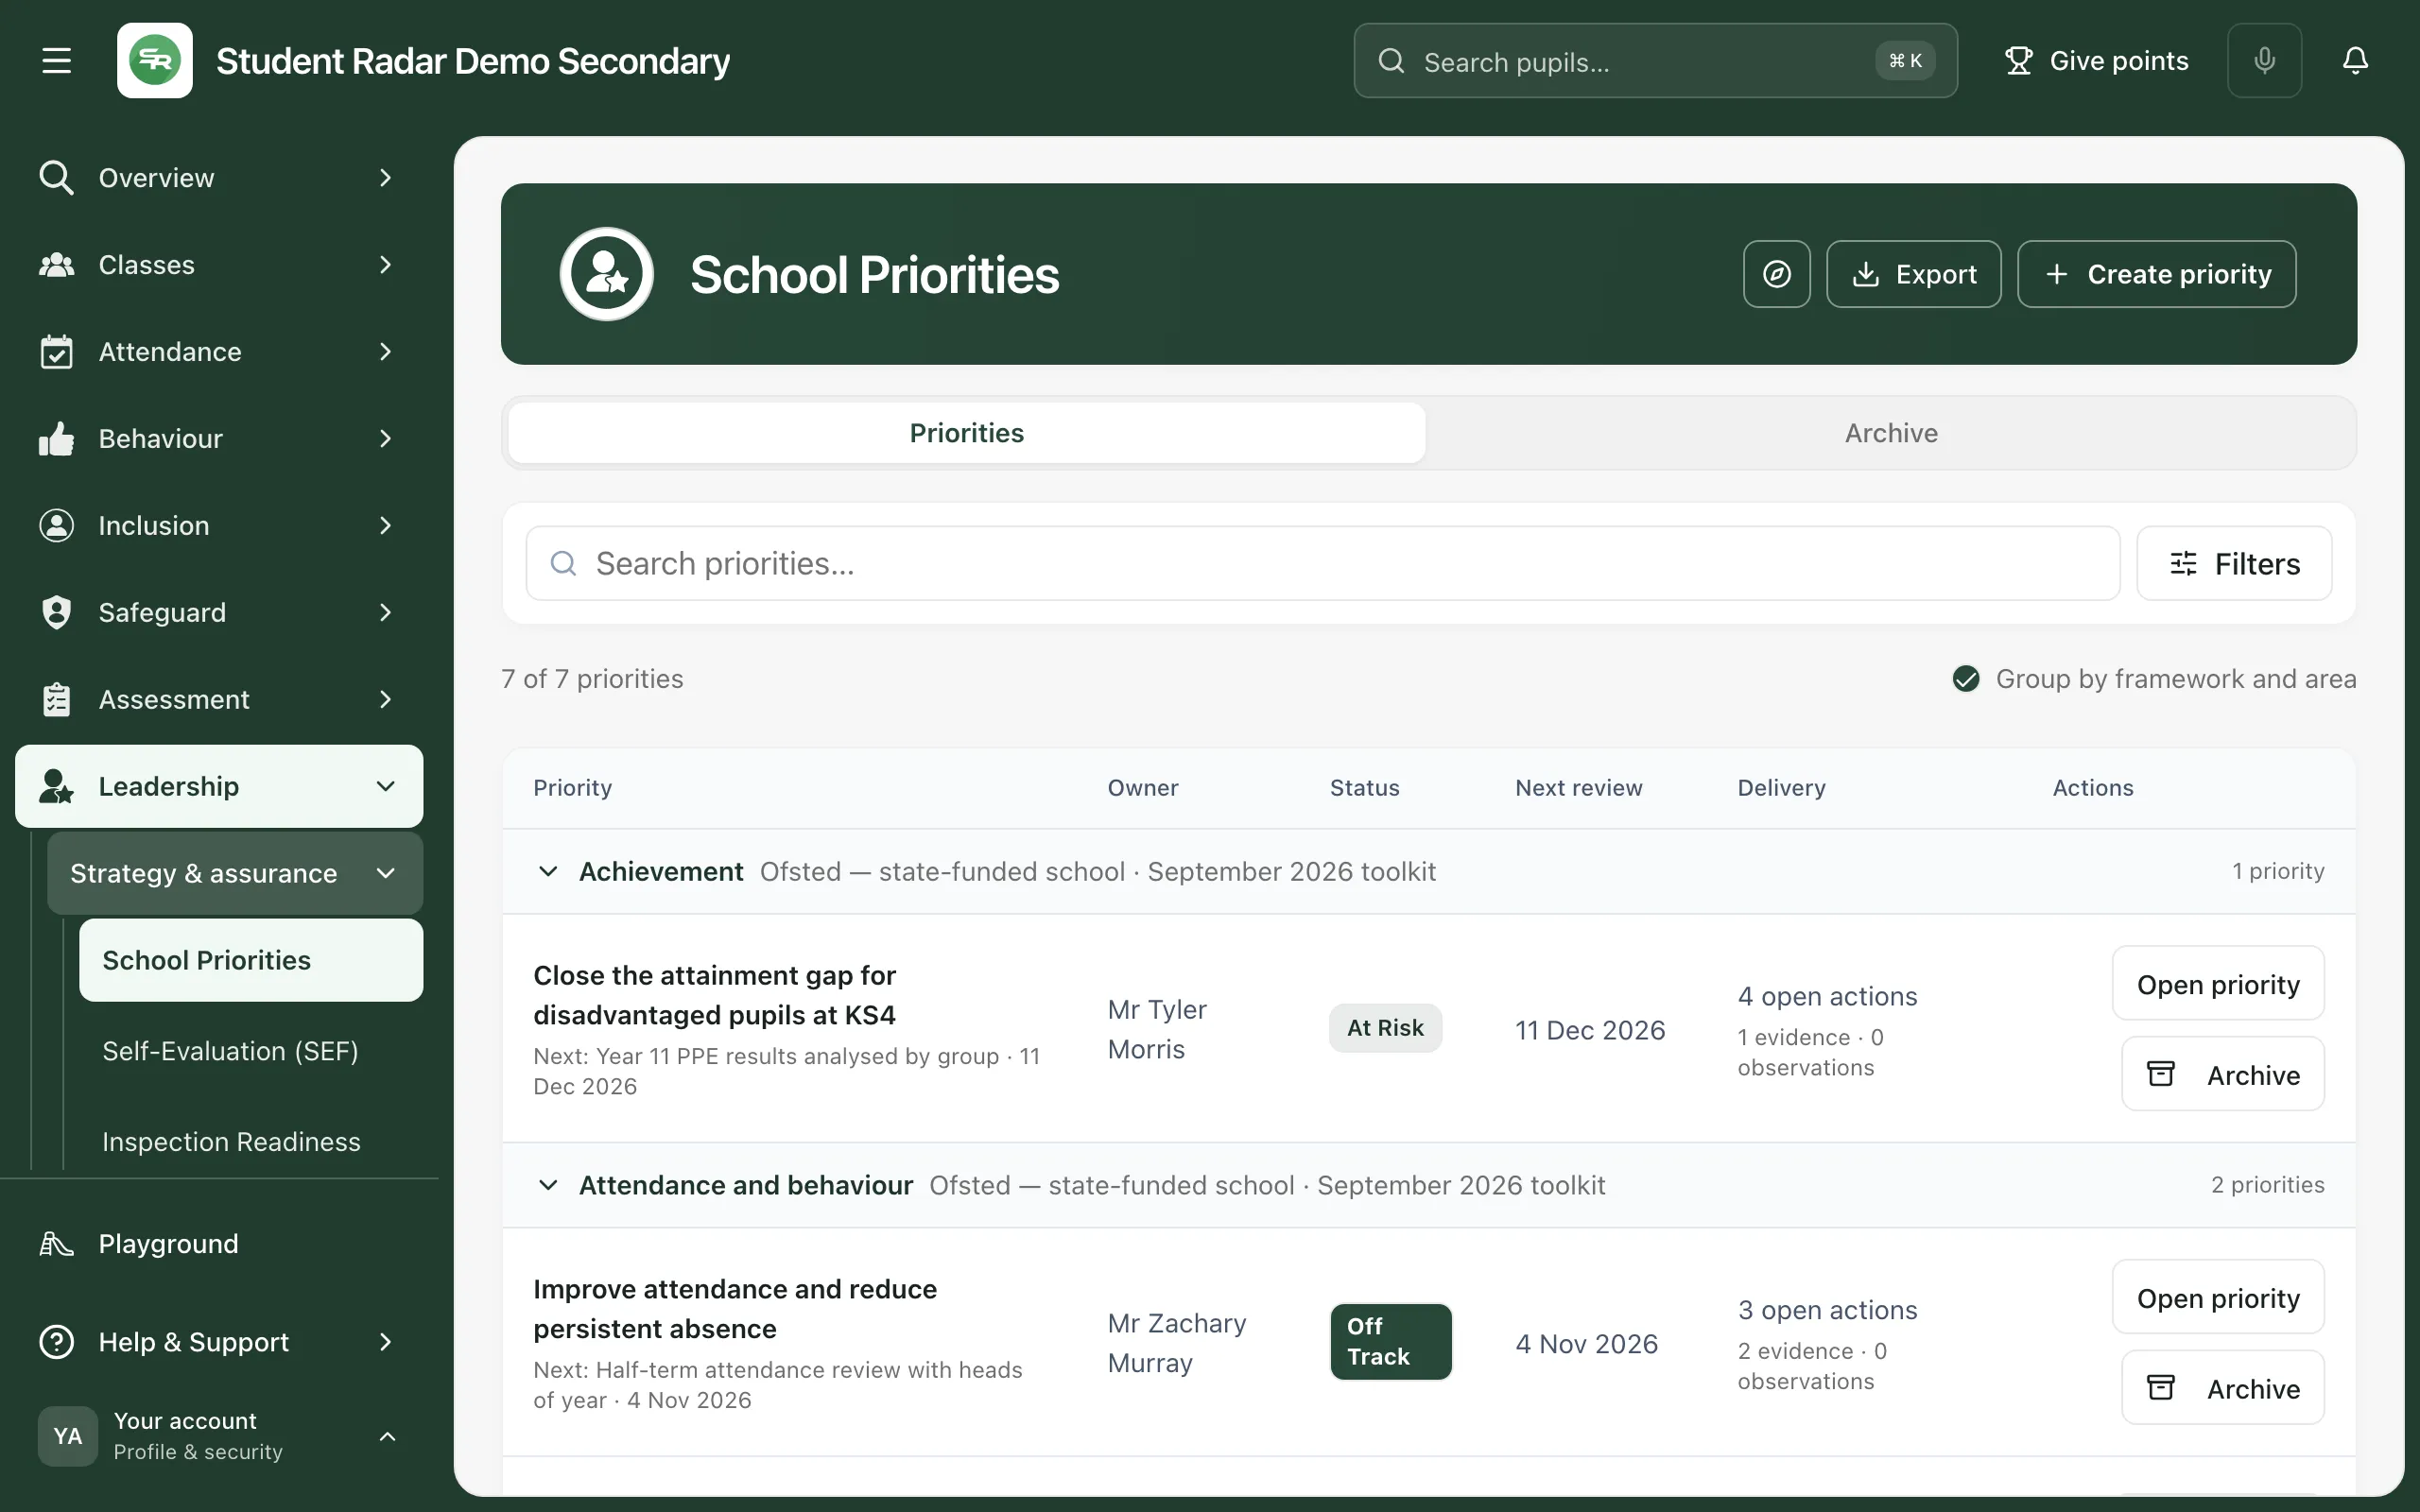Click the Search priorities field

(1322, 564)
